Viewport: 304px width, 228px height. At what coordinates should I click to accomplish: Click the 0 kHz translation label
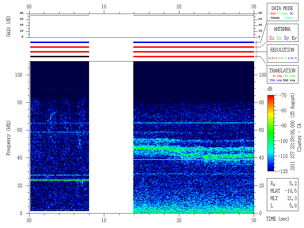coord(277,76)
